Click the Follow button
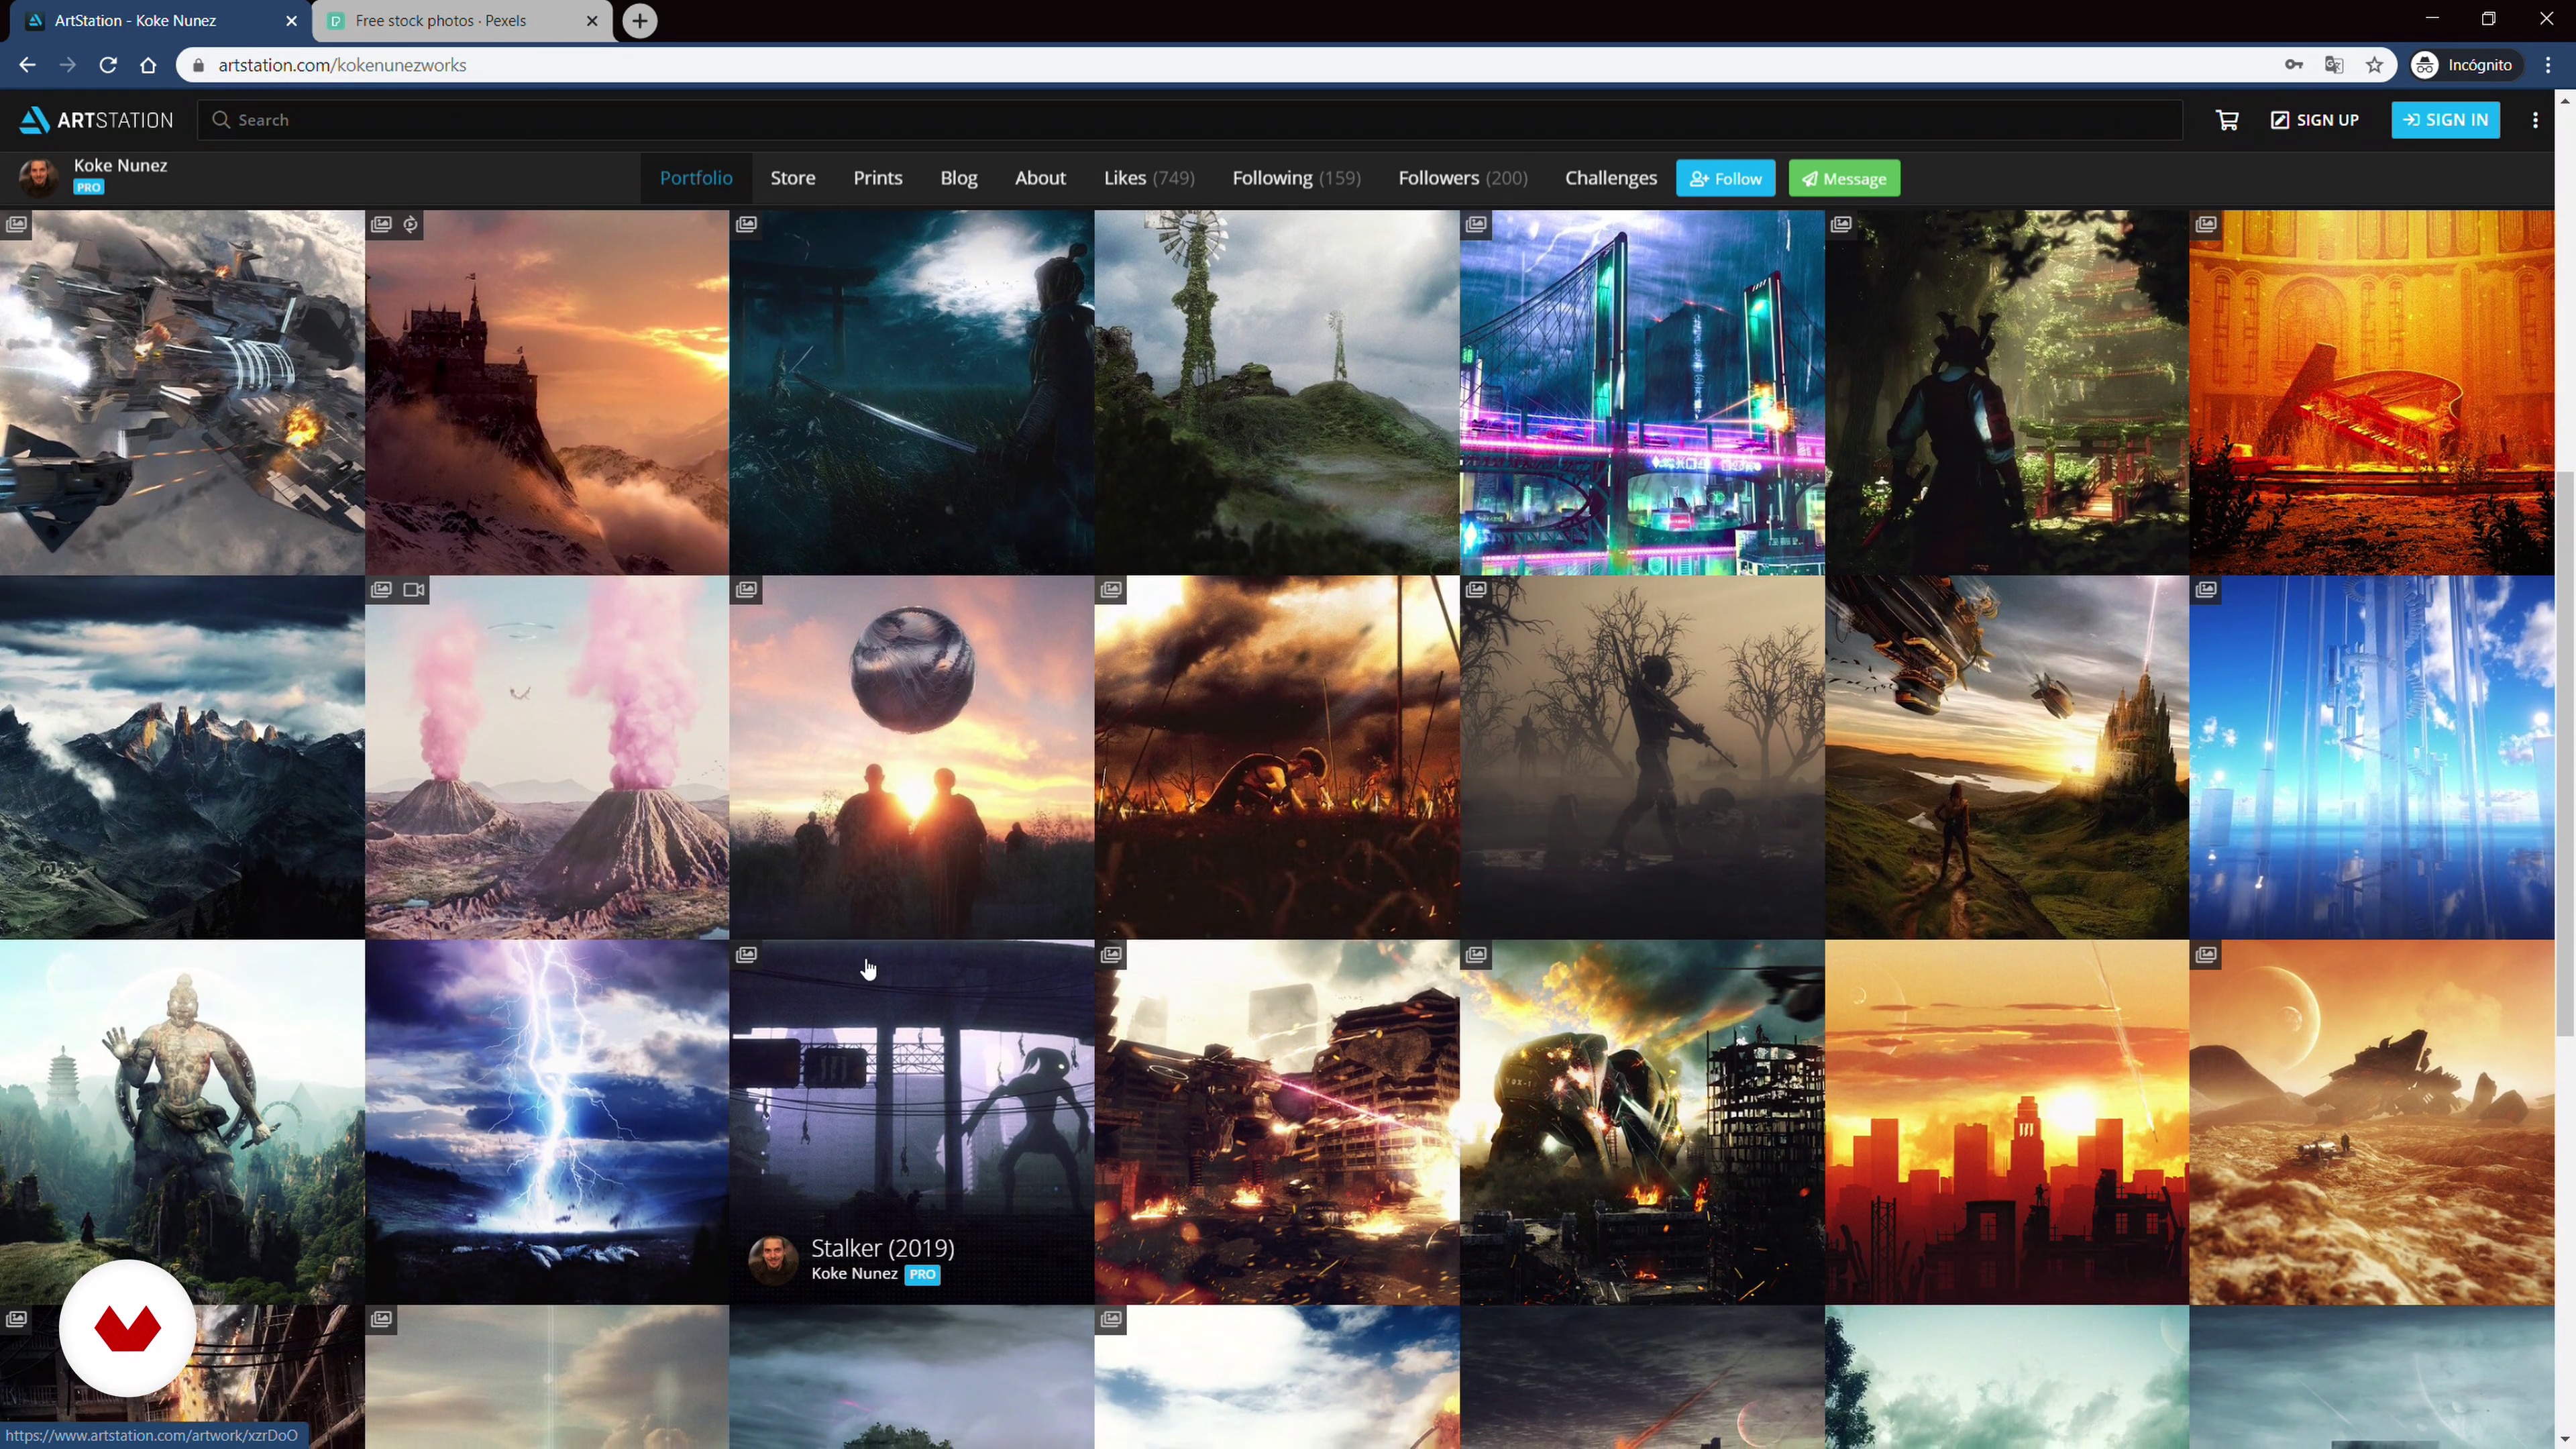 coord(1726,178)
